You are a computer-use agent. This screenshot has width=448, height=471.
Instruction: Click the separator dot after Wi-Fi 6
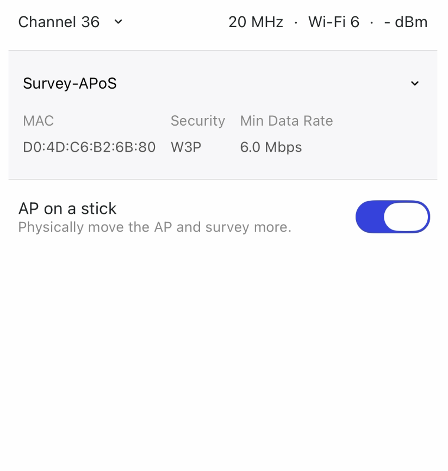[372, 22]
